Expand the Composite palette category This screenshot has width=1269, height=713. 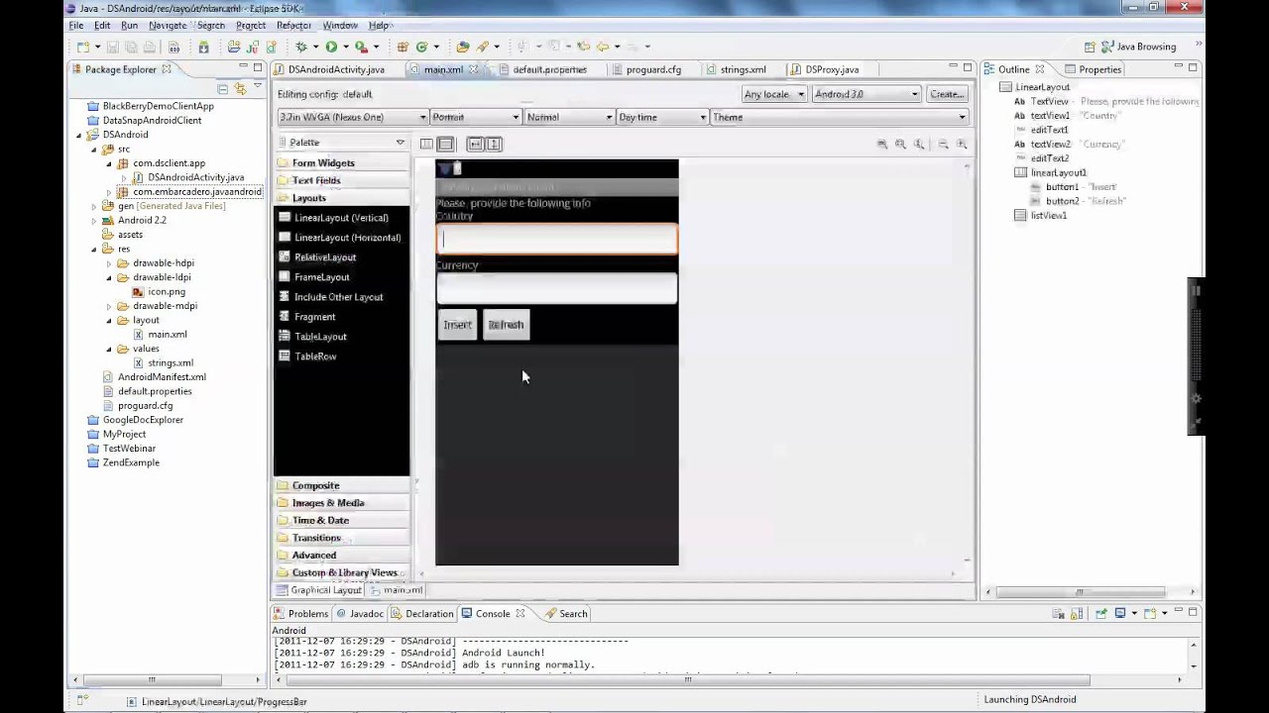pyautogui.click(x=342, y=485)
